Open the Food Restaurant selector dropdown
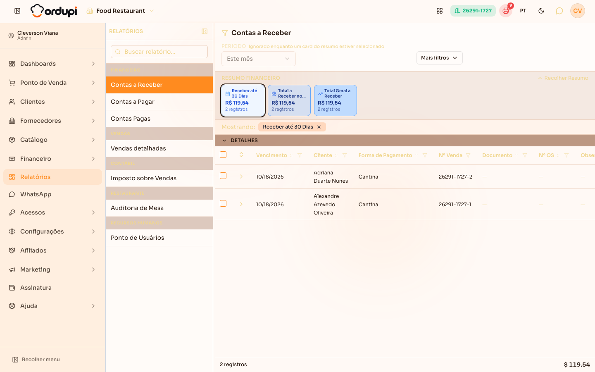Viewport: 595px width, 372px height. [120, 11]
